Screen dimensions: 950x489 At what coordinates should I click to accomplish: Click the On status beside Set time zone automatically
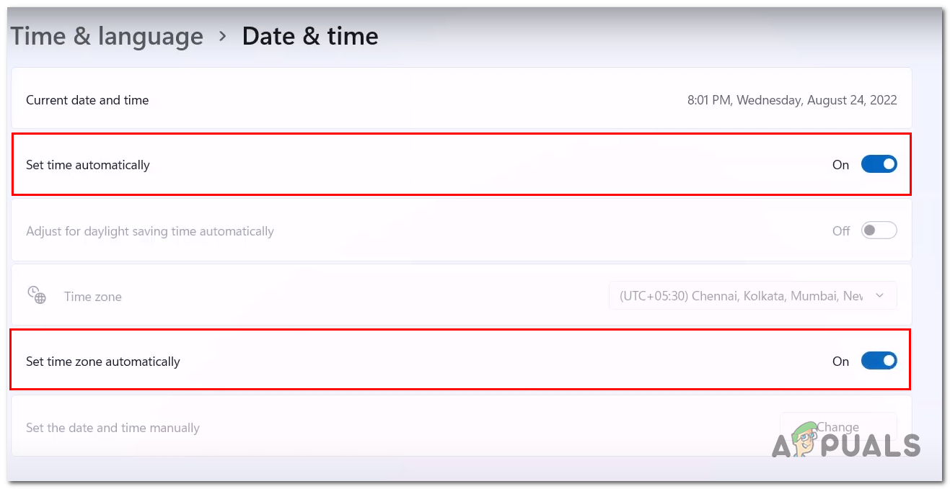pos(840,362)
